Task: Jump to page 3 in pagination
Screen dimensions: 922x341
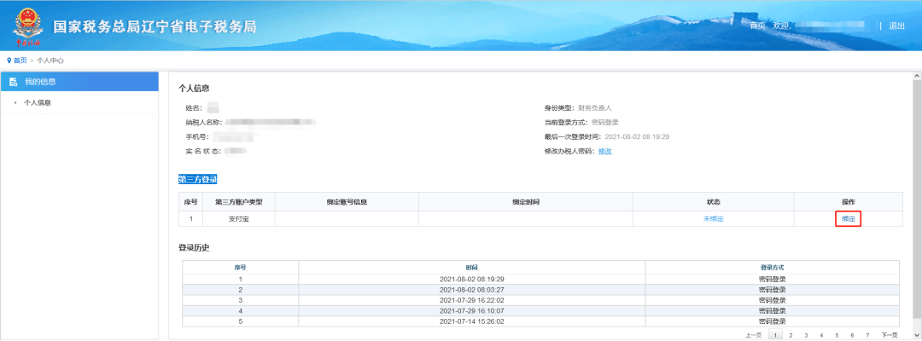Action: [806, 335]
